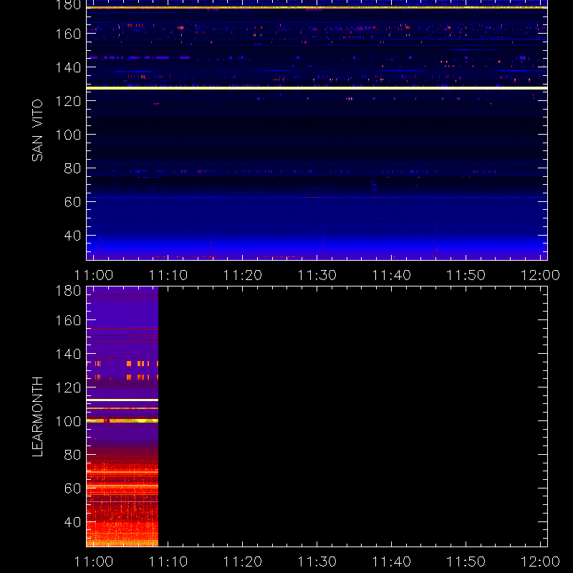Click the black no-data region of Learmonth plot
Viewport: 573px width, 573px height.
coord(352,417)
